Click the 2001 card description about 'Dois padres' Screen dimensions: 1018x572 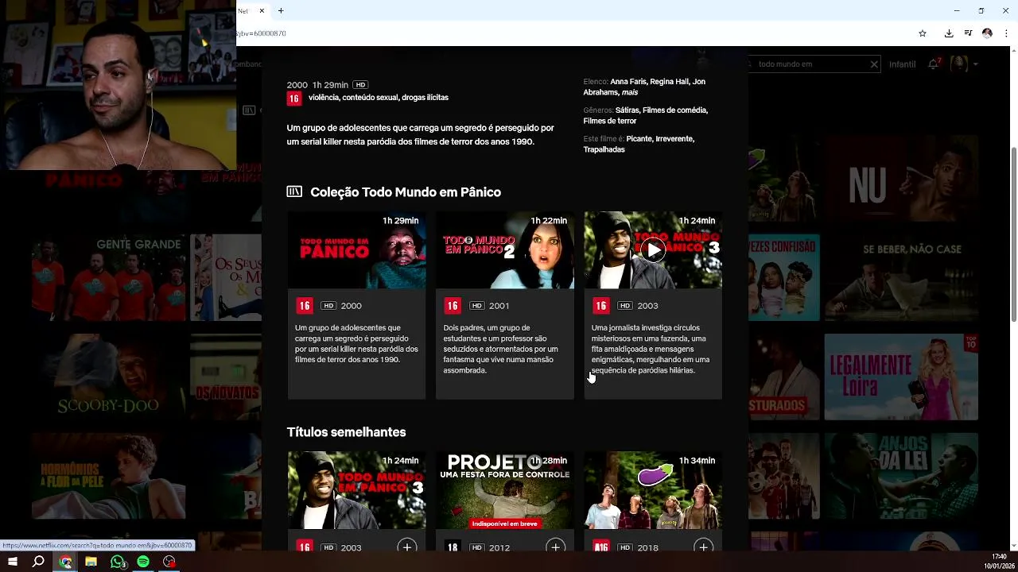501,349
